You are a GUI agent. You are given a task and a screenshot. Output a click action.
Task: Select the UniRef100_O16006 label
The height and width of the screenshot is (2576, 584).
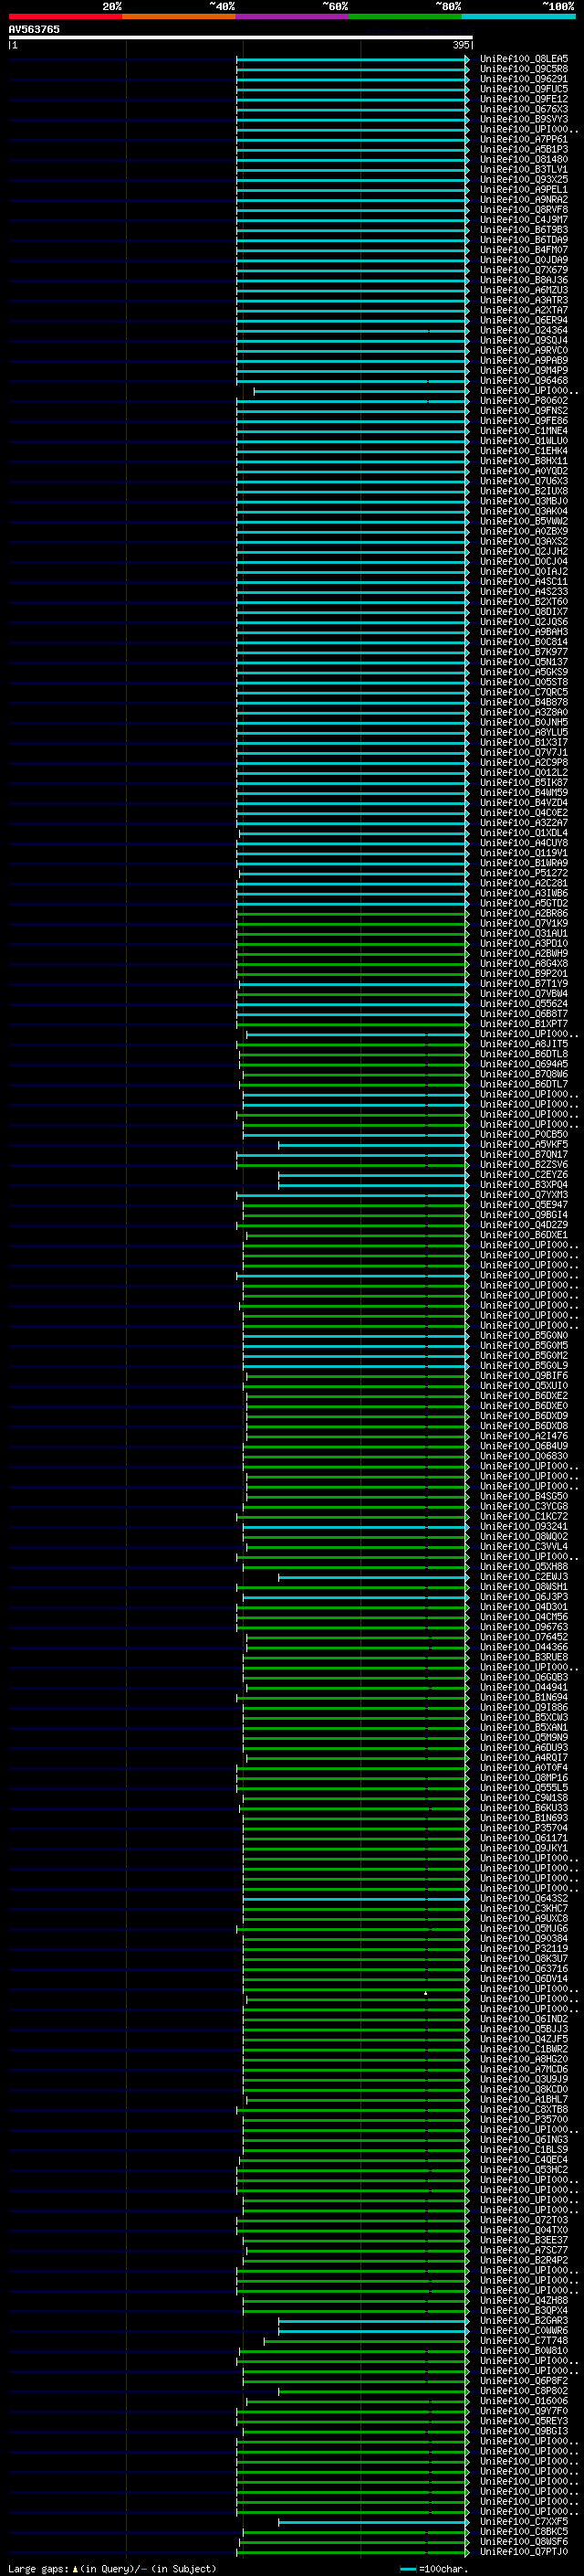point(523,2400)
